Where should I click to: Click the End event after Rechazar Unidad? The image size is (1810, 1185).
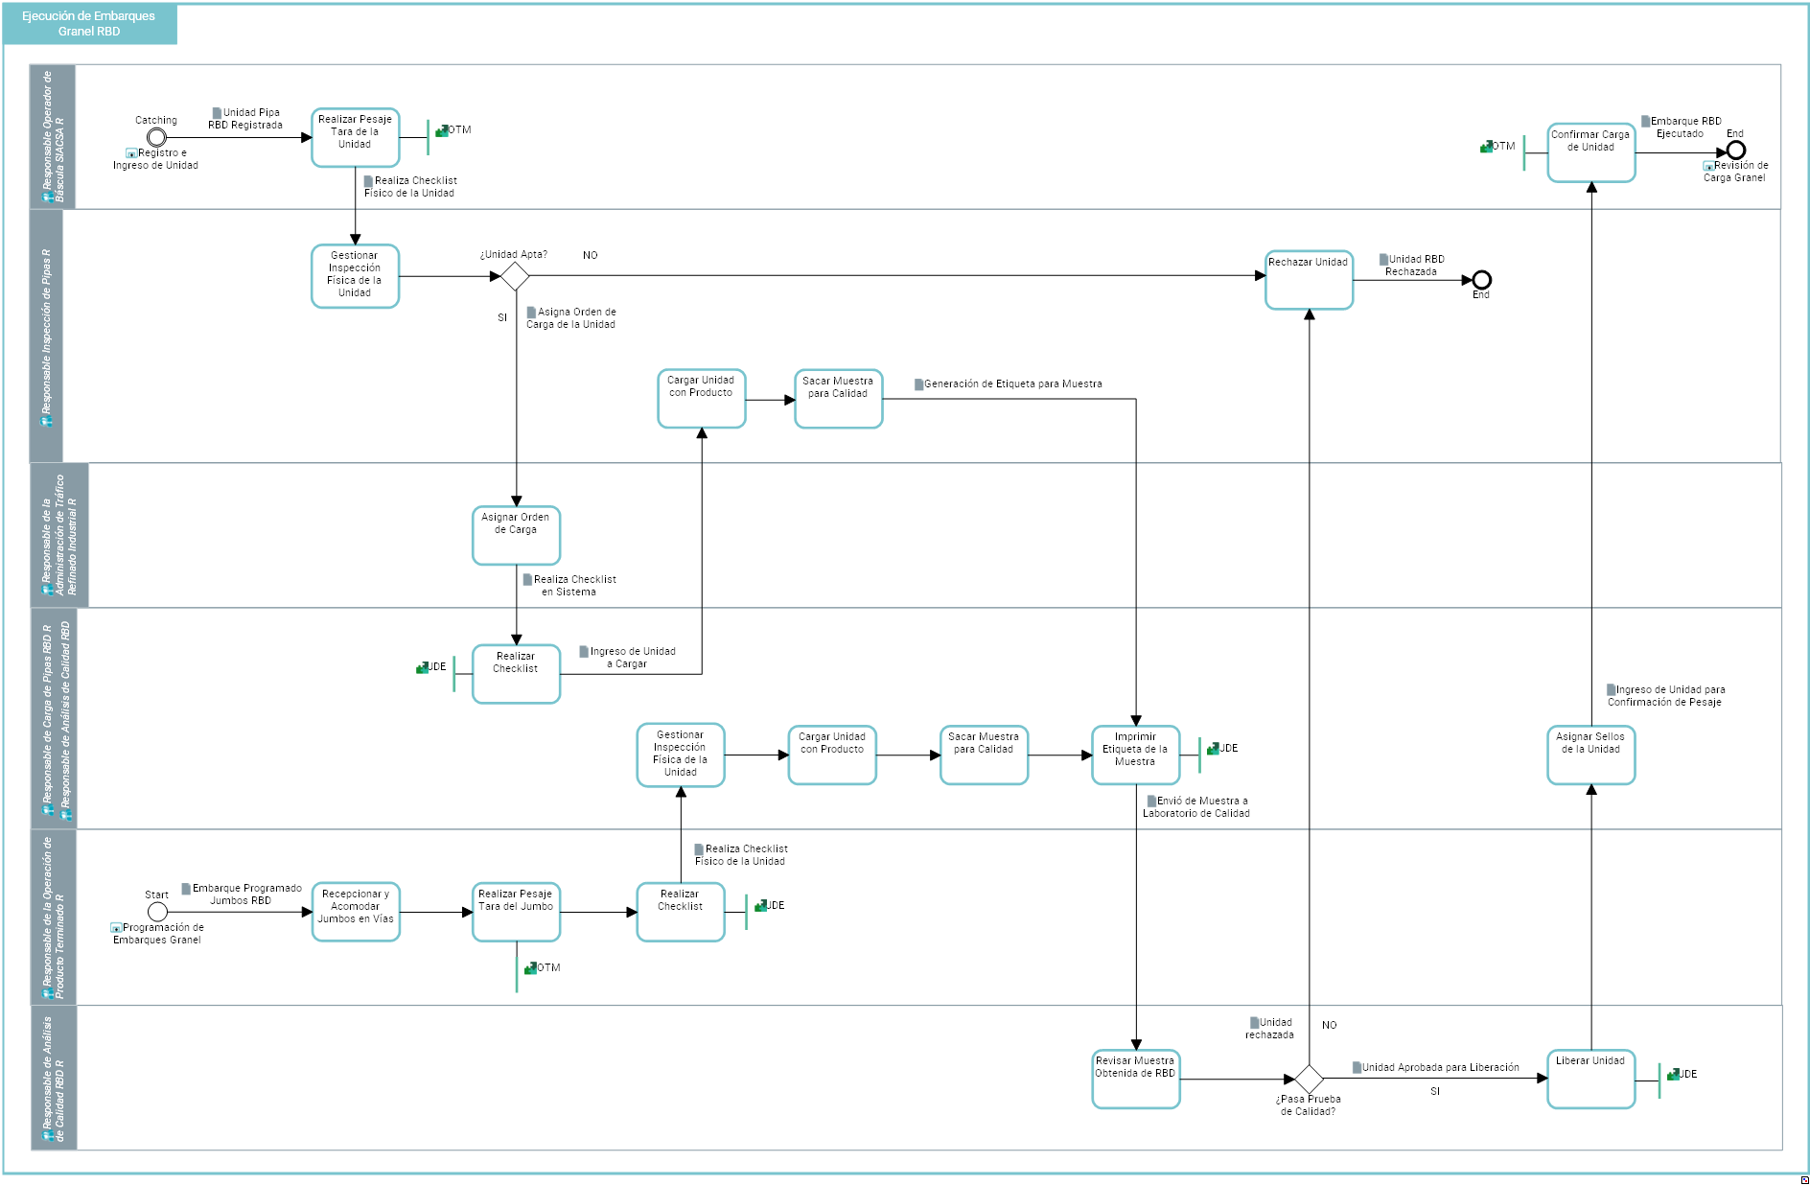1481,280
